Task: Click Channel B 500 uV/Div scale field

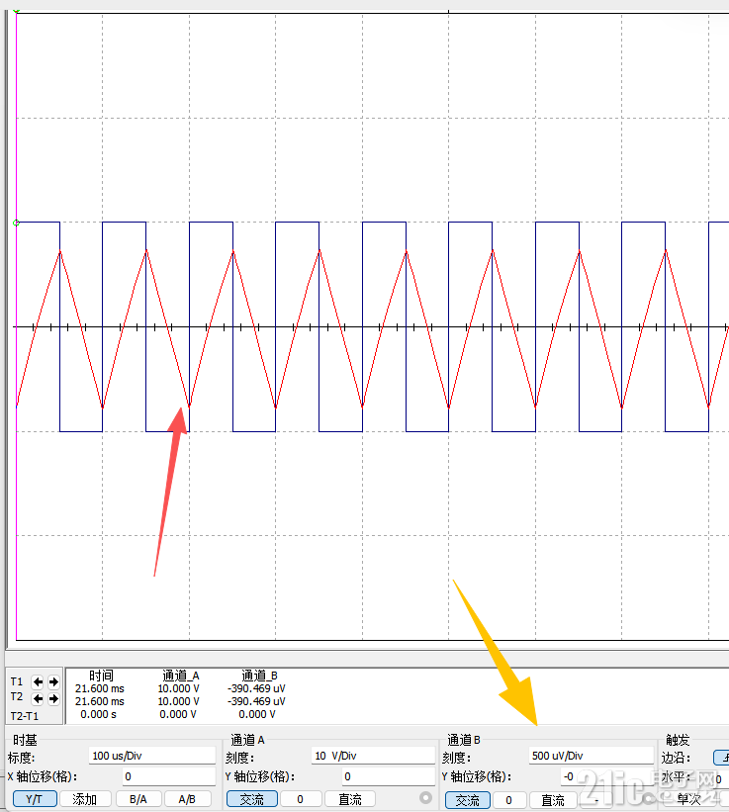Action: coord(590,756)
